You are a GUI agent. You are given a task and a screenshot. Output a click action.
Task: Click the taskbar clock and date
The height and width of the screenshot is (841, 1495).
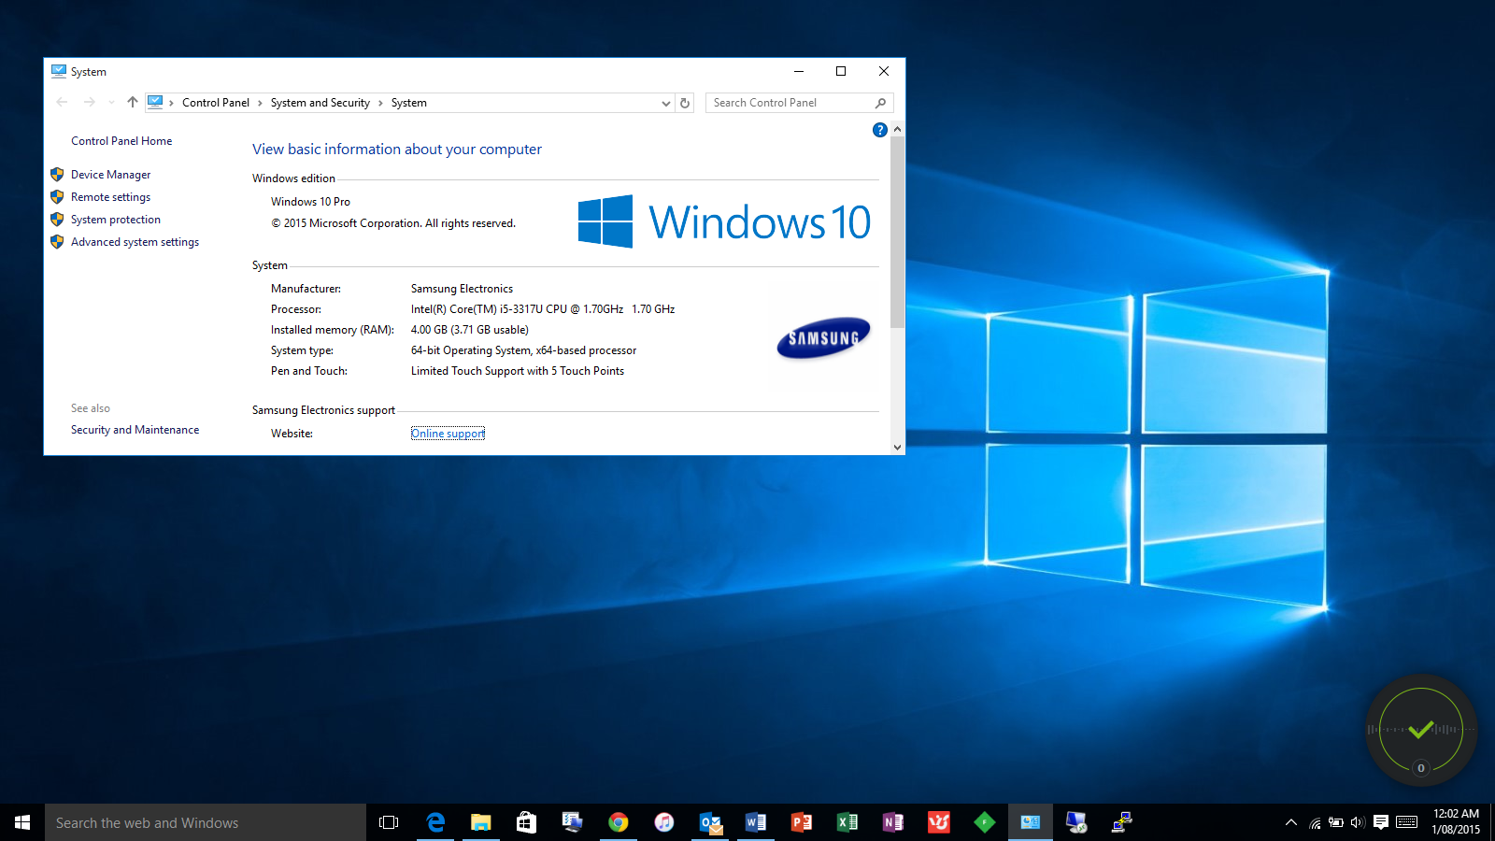(x=1456, y=821)
